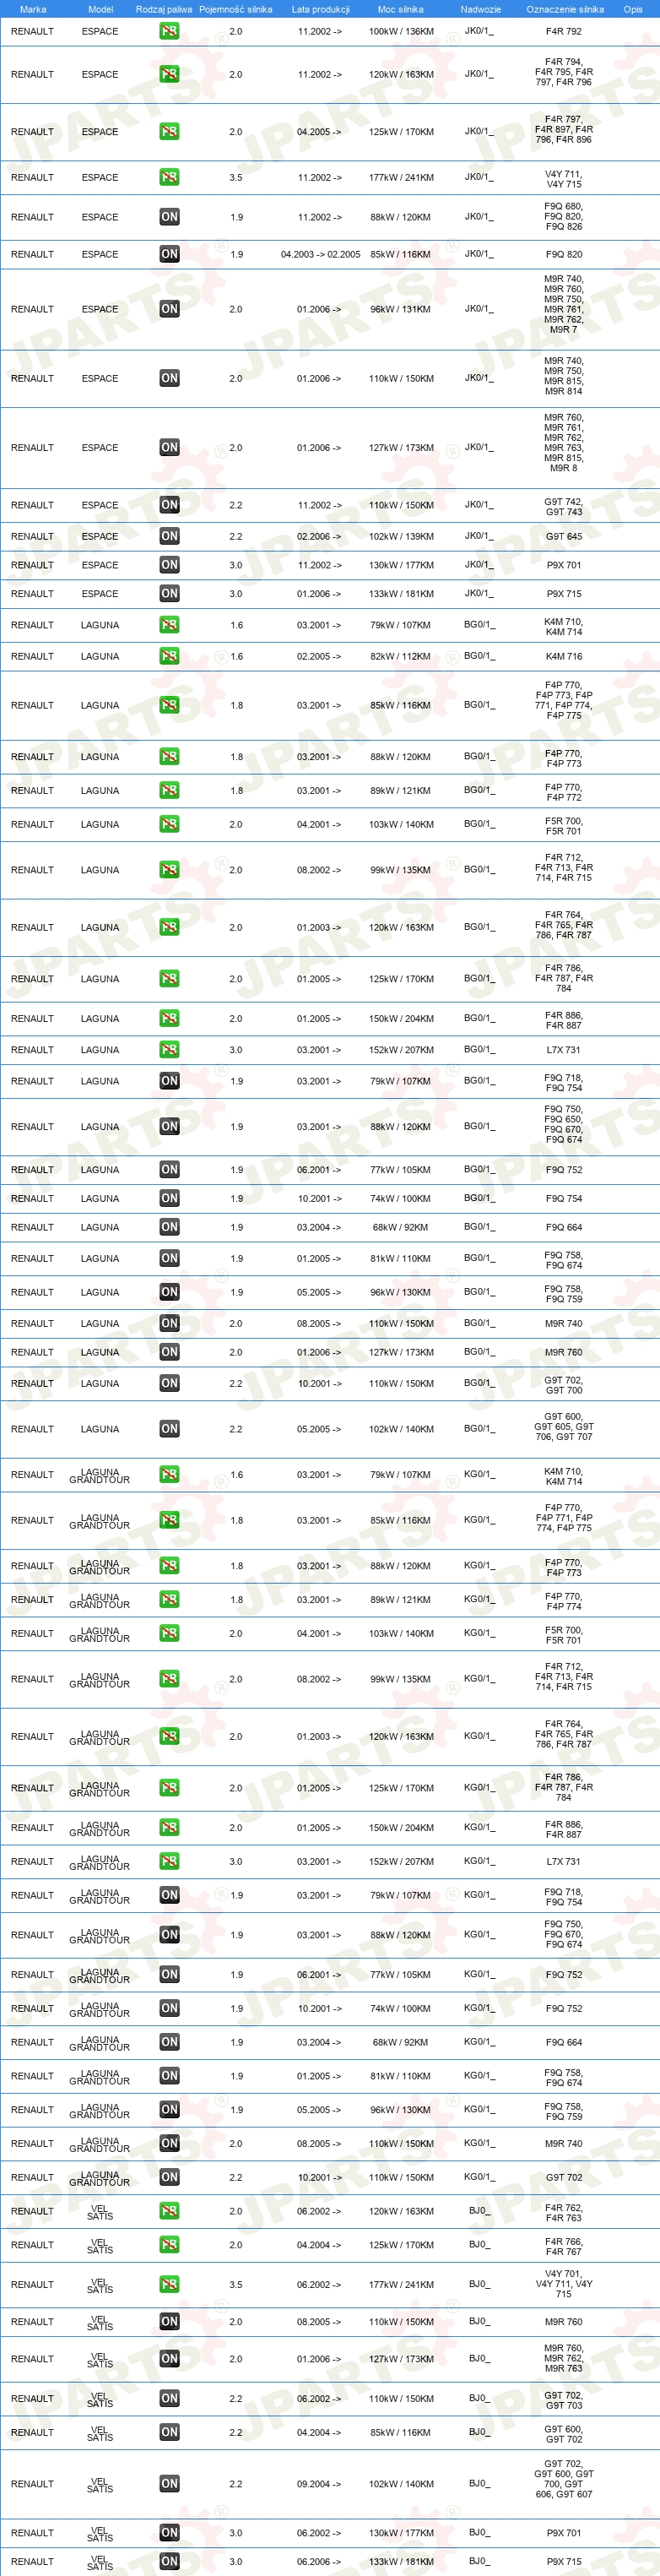Screen dimensions: 660x2576
Task: Select the power value '102kW / 139KM'
Action: [401, 536]
